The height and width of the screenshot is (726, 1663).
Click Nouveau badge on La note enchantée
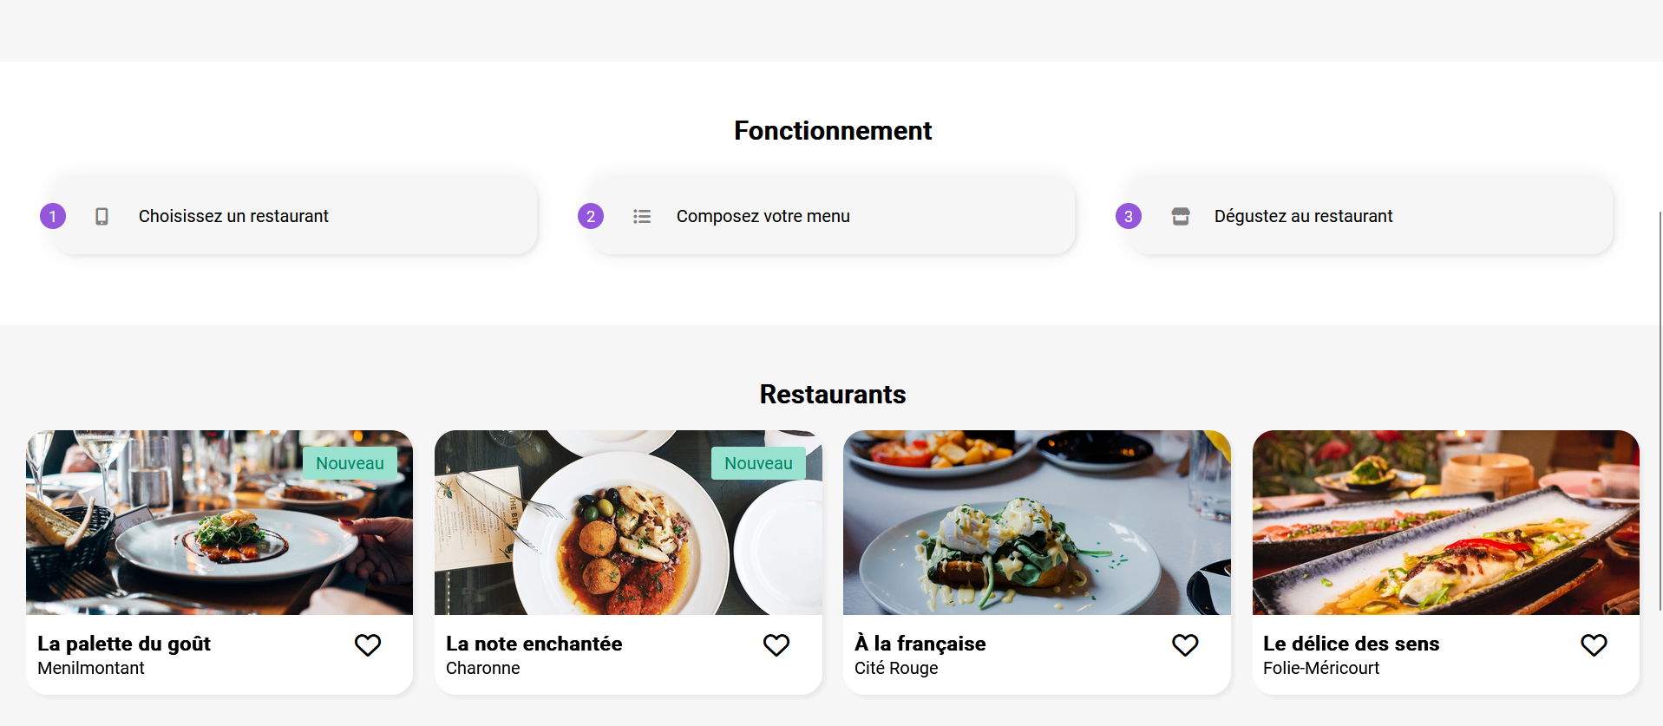point(758,463)
